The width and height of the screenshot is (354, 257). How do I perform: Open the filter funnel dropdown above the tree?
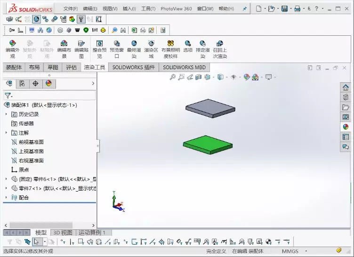[x=8, y=96]
